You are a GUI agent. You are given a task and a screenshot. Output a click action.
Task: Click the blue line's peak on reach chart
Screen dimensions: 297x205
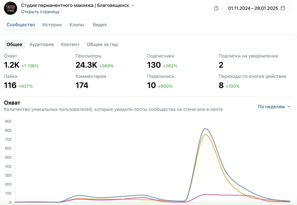point(205,129)
